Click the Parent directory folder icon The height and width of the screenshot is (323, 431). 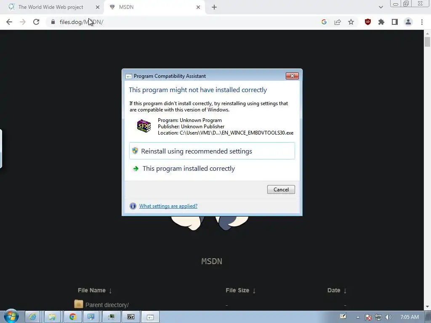(x=79, y=304)
